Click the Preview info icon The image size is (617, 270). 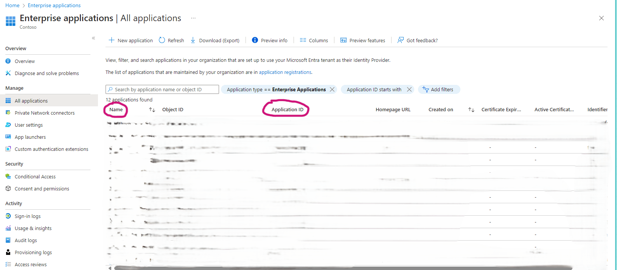pos(255,40)
